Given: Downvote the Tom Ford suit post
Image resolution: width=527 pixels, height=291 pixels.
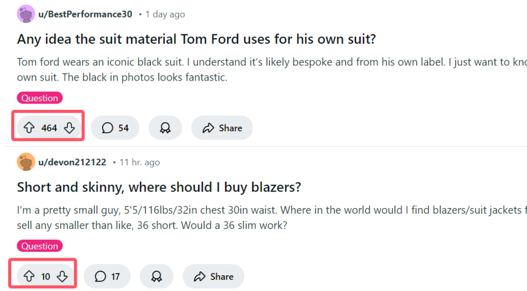Looking at the screenshot, I should point(69,128).
